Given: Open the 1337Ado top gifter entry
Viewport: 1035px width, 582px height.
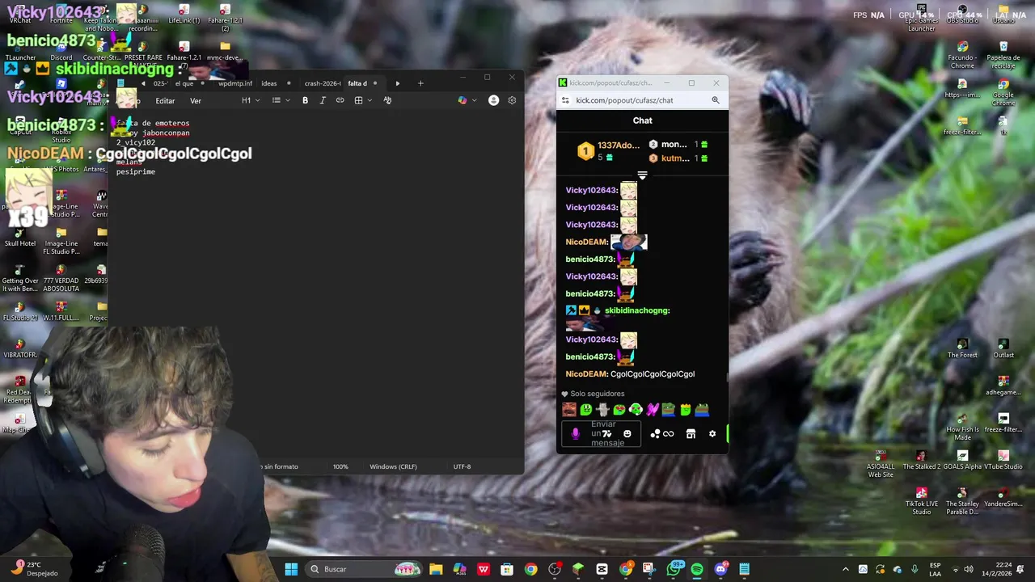Looking at the screenshot, I should pos(607,151).
